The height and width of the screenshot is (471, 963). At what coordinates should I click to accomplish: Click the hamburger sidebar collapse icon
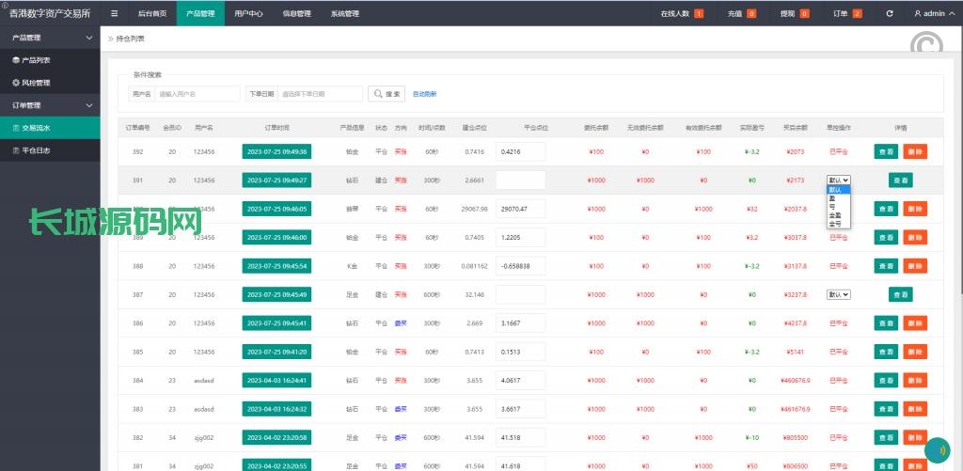114,14
